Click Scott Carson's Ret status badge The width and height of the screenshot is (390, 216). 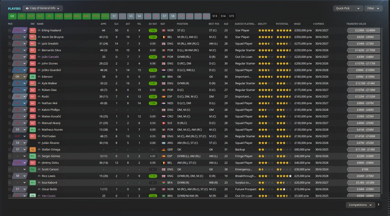click(x=33, y=169)
